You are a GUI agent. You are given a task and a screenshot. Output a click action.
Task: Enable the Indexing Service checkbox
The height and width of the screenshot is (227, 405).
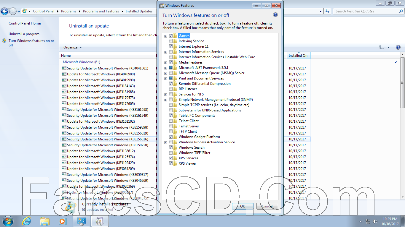pyautogui.click(x=170, y=41)
